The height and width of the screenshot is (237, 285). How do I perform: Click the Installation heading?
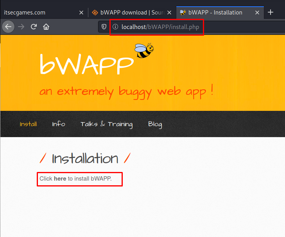coord(85,158)
